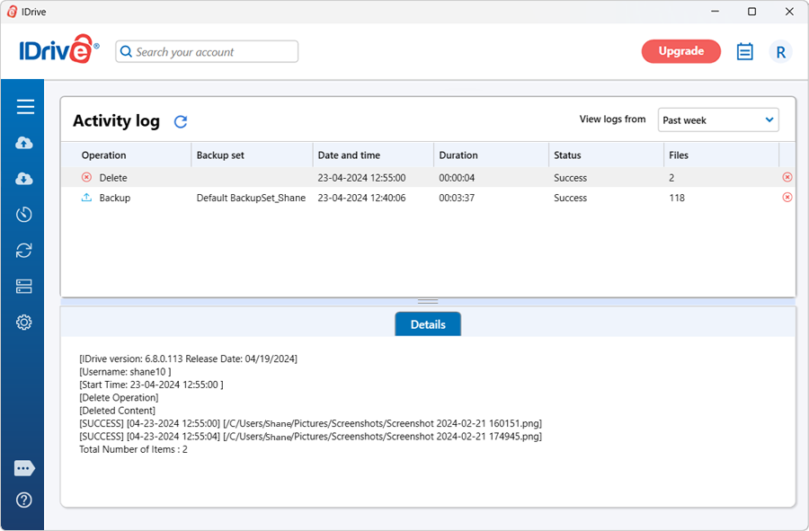809x531 pixels.
Task: Open the chat feedback icon
Action: click(x=24, y=468)
